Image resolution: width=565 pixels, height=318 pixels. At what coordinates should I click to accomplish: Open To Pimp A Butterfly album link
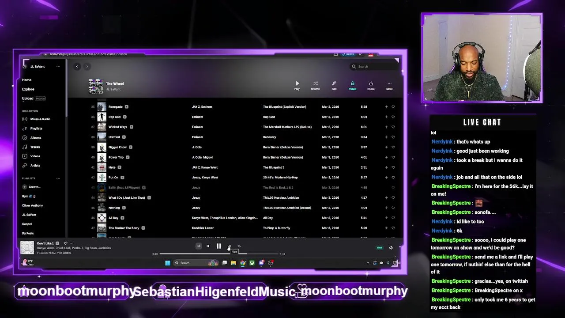277,228
